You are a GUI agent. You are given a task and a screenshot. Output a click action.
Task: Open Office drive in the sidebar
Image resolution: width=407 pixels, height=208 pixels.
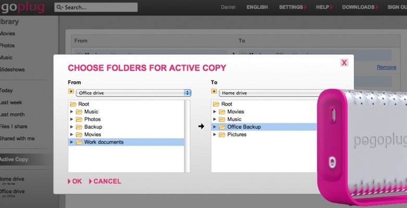(x=12, y=191)
